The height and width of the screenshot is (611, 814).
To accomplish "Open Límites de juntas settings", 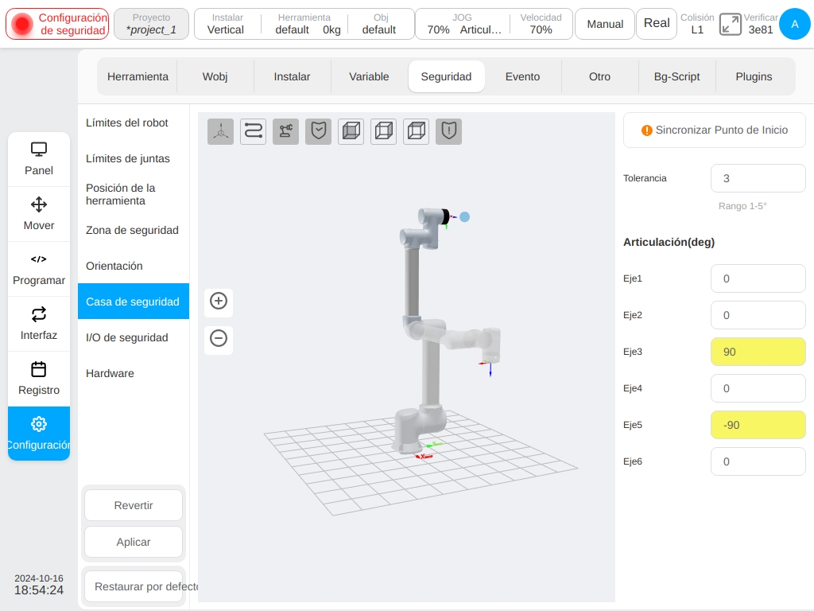I will click(134, 158).
